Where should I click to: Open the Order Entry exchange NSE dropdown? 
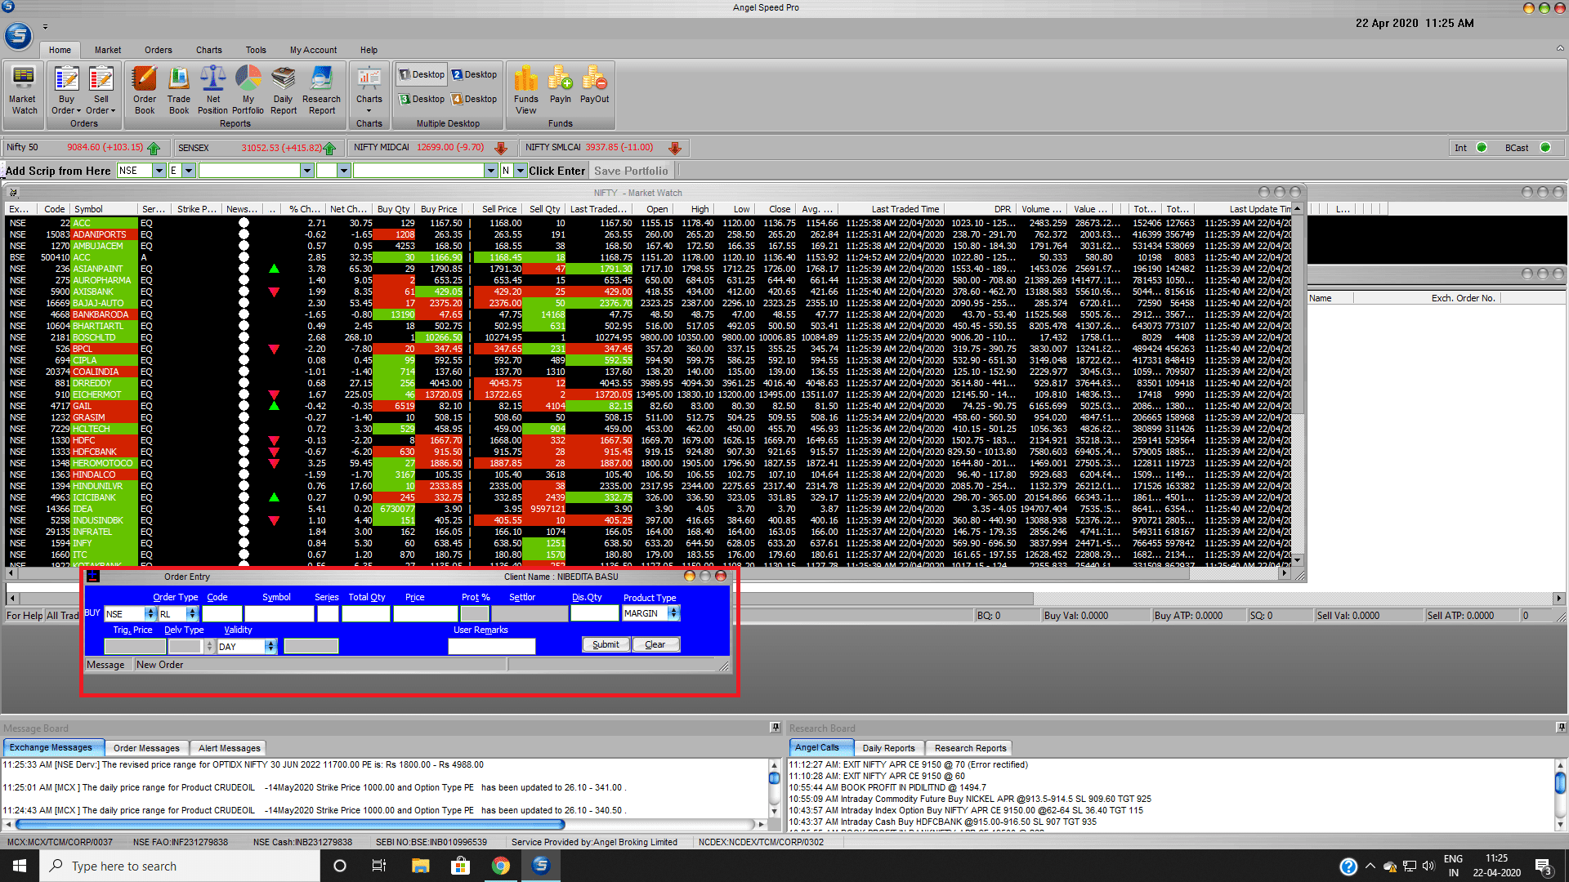point(150,613)
